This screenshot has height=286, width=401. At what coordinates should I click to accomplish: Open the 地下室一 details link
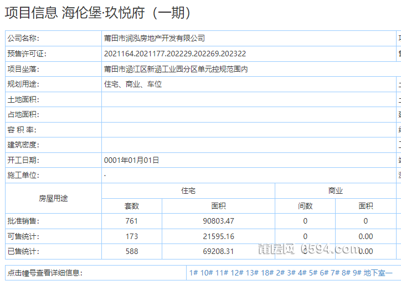378,273
